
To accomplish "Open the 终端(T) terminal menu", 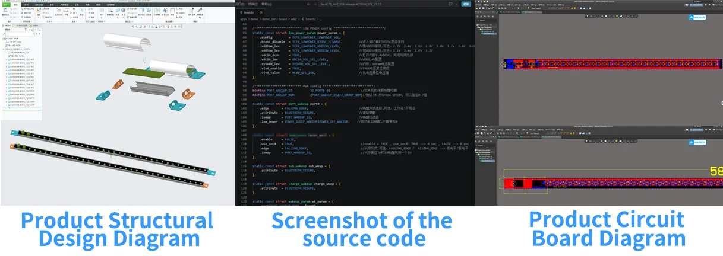I will tap(253, 4).
